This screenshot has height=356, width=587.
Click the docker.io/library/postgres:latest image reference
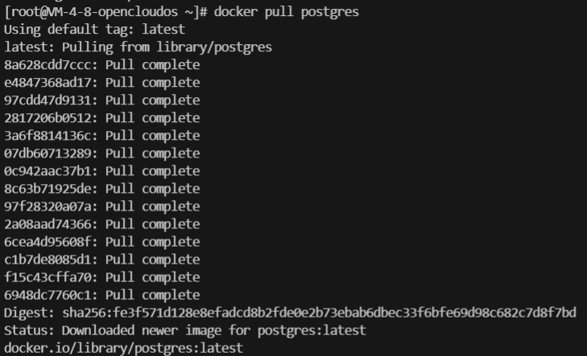123,347
